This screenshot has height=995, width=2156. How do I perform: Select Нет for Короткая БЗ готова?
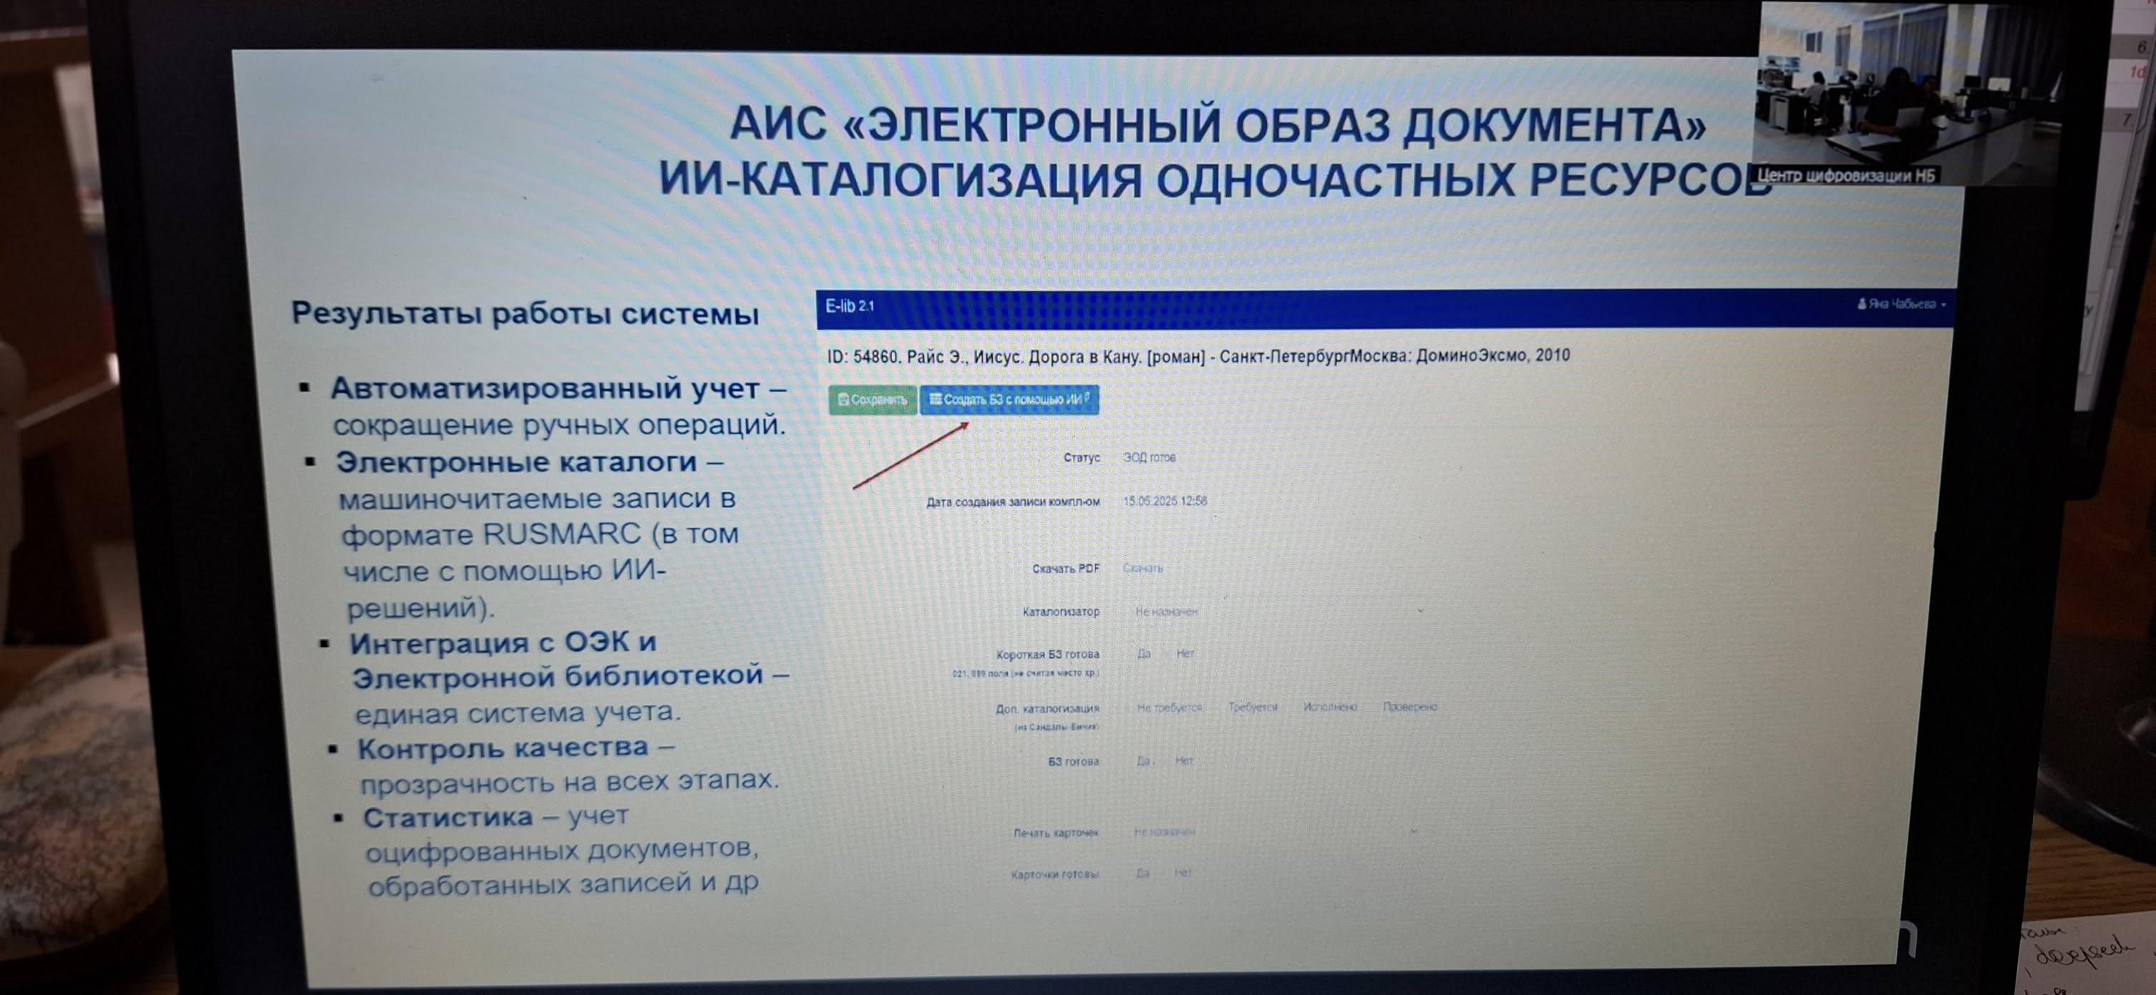[x=1184, y=654]
